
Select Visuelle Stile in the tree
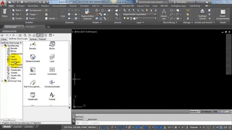pyautogui.click(x=16, y=75)
